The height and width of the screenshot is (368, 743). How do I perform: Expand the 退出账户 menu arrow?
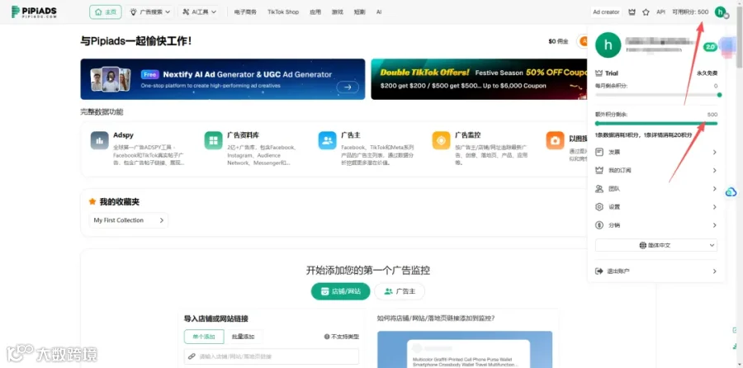click(715, 271)
